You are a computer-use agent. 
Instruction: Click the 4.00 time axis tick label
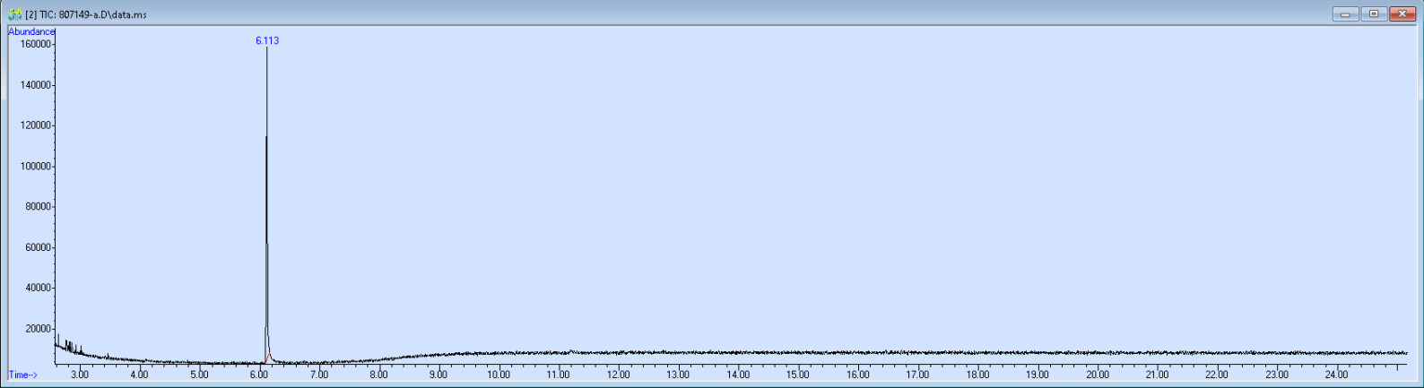click(139, 375)
